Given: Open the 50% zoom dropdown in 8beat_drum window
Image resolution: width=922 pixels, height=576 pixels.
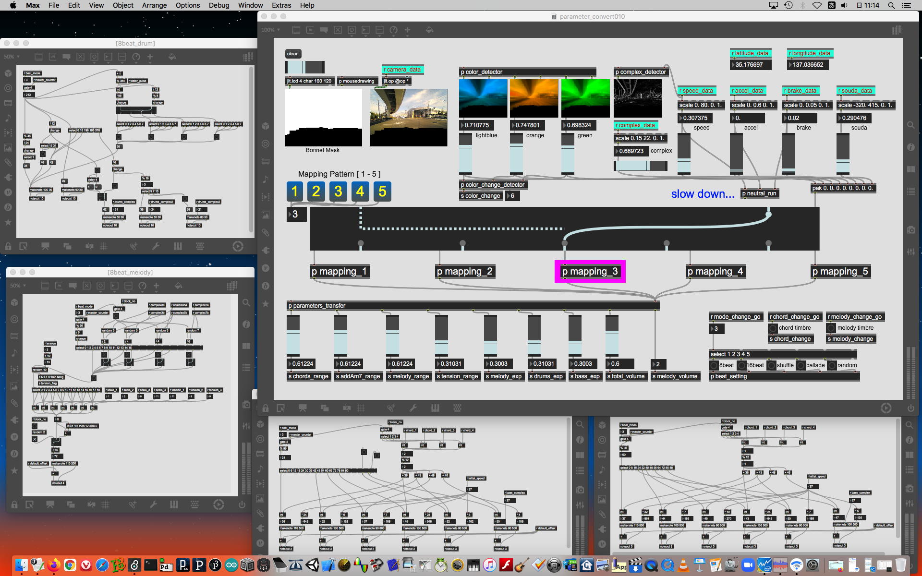Looking at the screenshot, I should 12,57.
